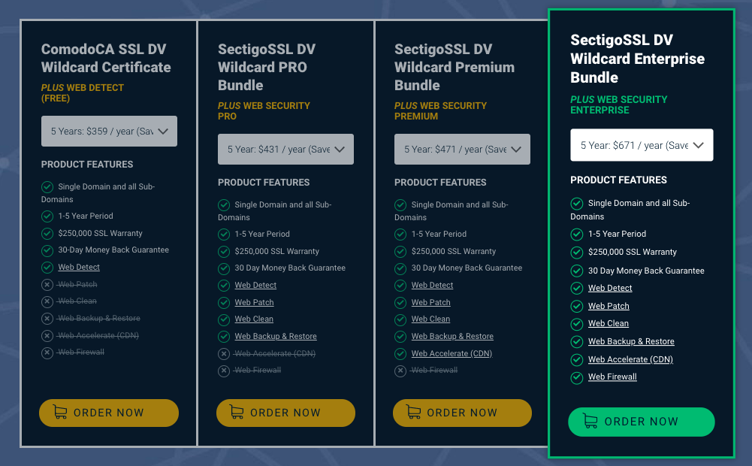This screenshot has height=466, width=752.
Task: Click Order Now on the Enterprise Bundle
Action: coord(642,422)
